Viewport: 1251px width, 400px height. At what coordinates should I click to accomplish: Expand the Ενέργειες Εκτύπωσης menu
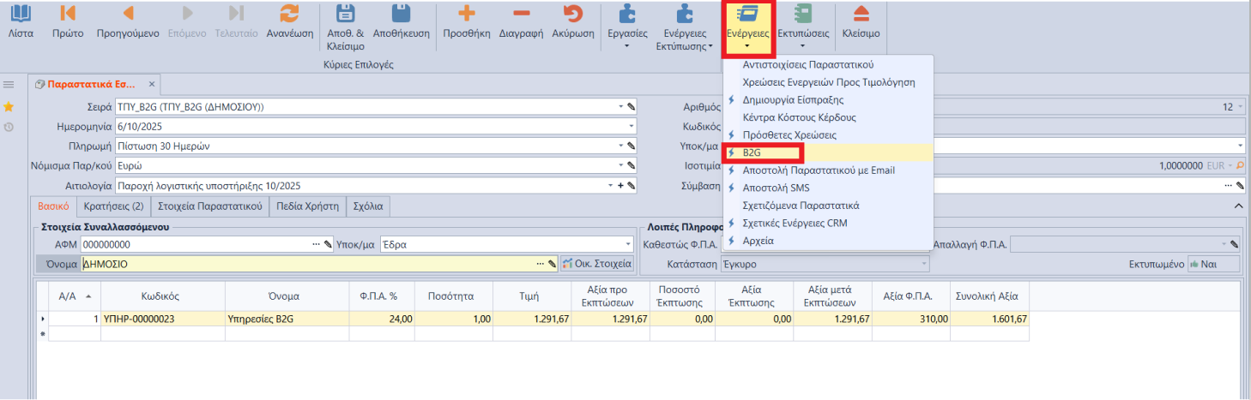685,26
